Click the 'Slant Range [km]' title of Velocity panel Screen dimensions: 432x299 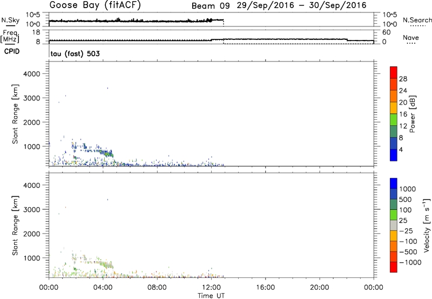(15, 225)
